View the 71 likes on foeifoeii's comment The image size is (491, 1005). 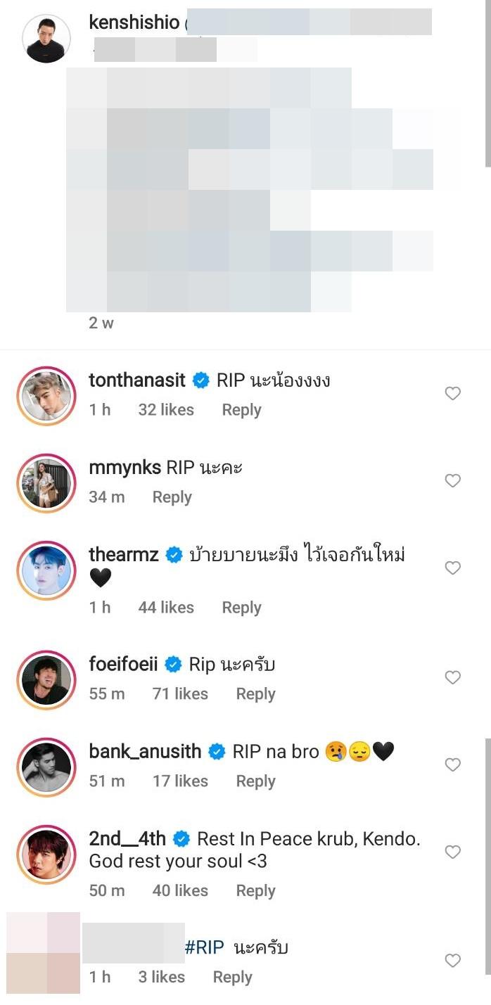point(180,694)
